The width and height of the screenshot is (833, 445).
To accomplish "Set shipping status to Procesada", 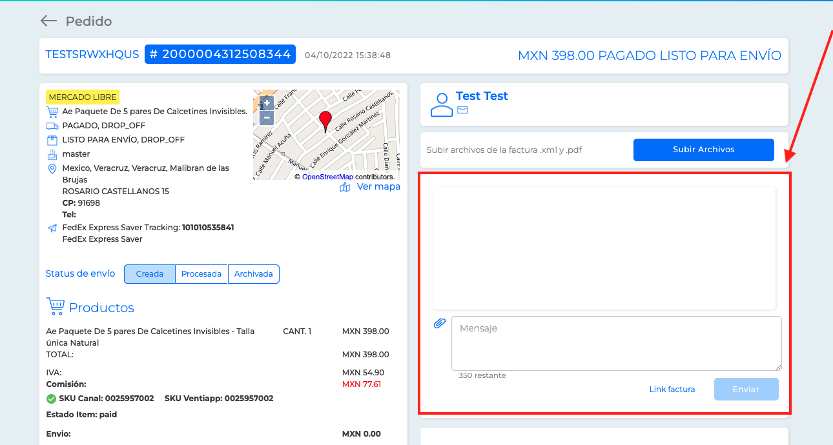I will coord(201,274).
